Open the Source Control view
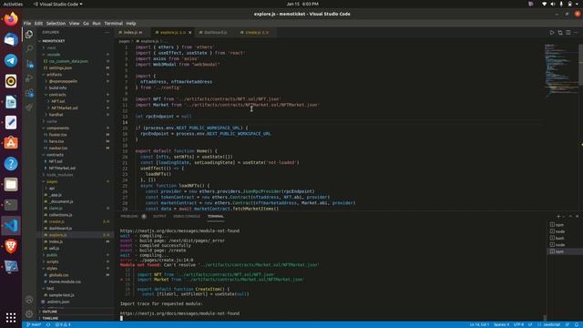This screenshot has width=583, height=328. [x=29, y=64]
